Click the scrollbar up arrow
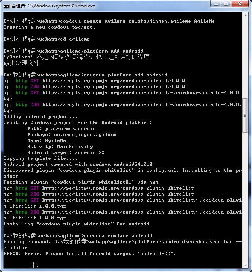This screenshot has width=252, height=272. pos(245,15)
